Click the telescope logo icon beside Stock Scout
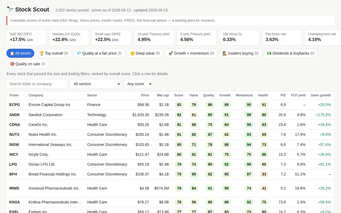The height and width of the screenshot is (213, 341). tap(10, 10)
